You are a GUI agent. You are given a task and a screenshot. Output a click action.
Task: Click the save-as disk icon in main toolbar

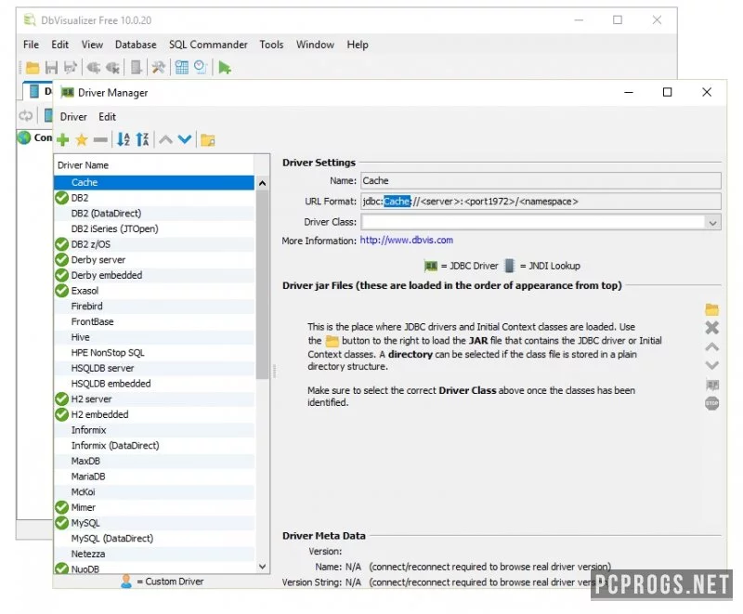click(71, 68)
